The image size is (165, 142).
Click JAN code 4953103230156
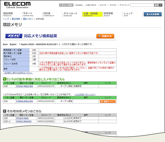coord(46,101)
